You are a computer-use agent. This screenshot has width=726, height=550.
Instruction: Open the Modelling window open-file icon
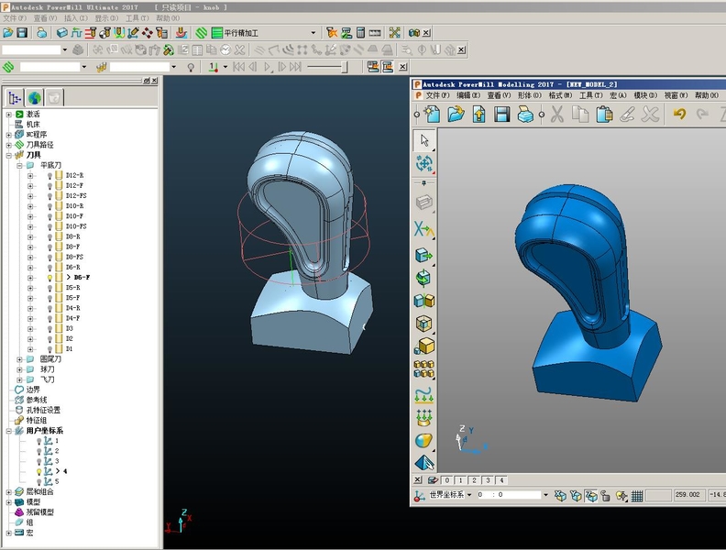pyautogui.click(x=456, y=114)
